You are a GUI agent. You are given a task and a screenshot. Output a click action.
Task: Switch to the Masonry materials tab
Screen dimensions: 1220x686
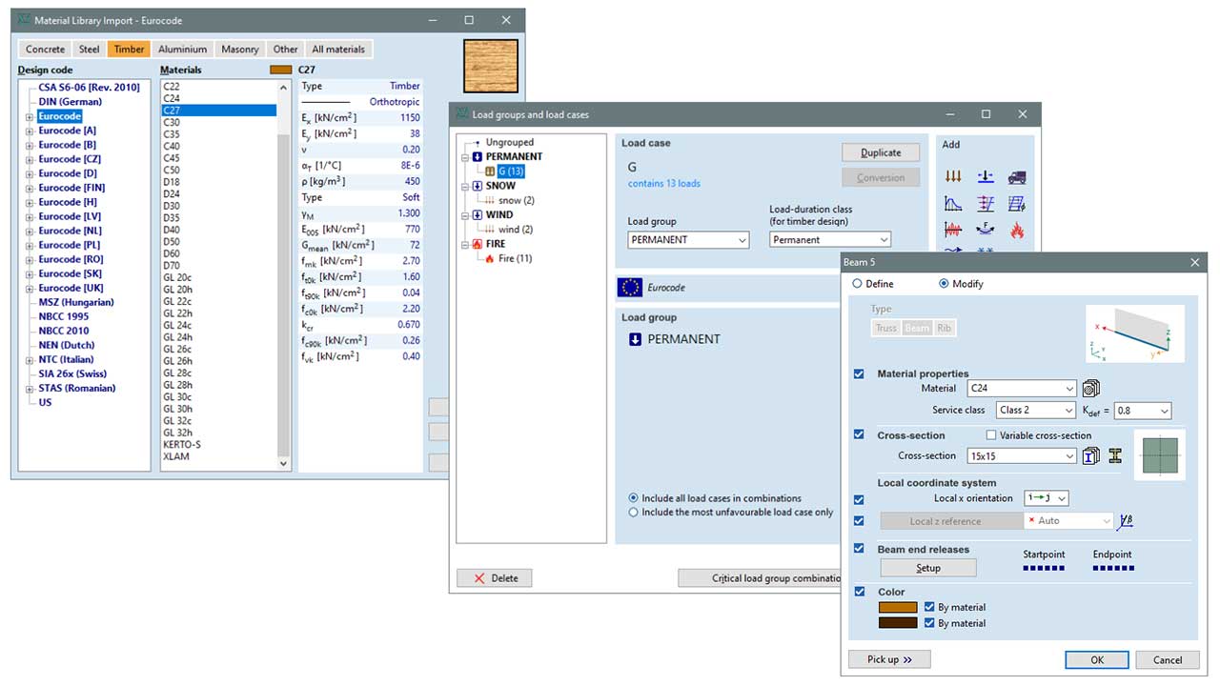click(240, 50)
